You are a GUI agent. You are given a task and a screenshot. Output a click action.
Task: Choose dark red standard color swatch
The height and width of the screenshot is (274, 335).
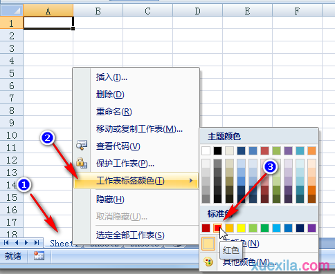tap(206, 228)
